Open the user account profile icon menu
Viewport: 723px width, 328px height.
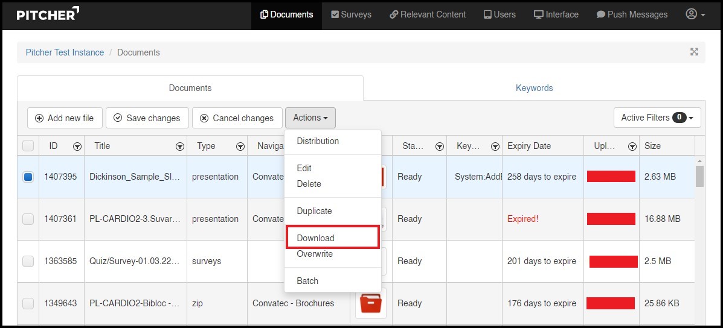pyautogui.click(x=695, y=14)
